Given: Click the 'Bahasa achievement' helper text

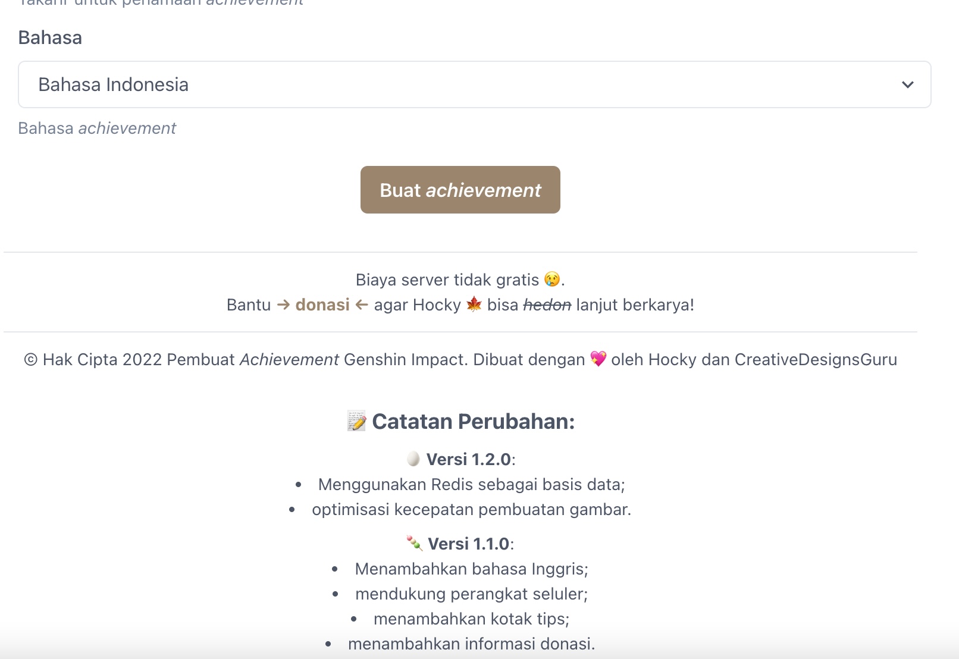Looking at the screenshot, I should [97, 128].
